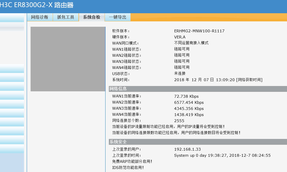Click the system time value 2018 年 12 月 07 日
This screenshot has height=172, width=287.
click(194, 80)
